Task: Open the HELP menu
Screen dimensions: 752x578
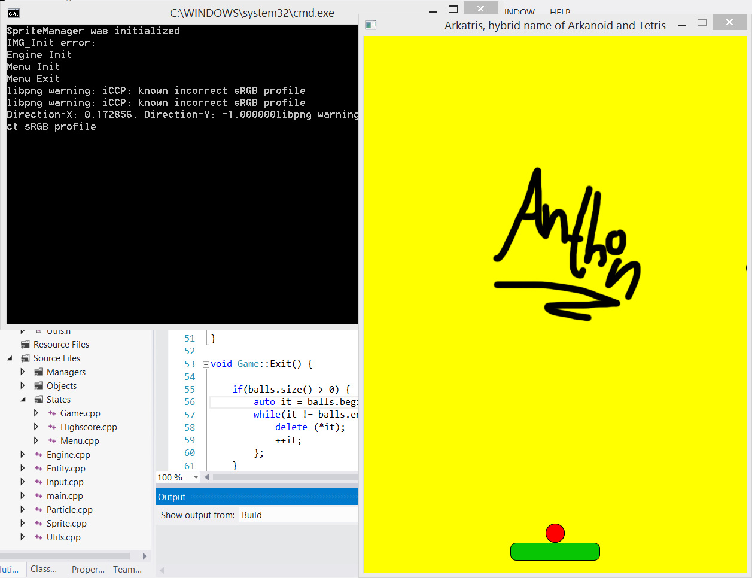Action: point(560,11)
